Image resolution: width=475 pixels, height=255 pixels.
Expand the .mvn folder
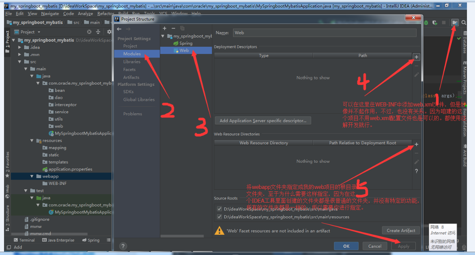pos(19,54)
